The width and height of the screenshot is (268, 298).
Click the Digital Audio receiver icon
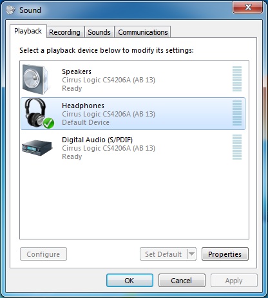(x=37, y=148)
